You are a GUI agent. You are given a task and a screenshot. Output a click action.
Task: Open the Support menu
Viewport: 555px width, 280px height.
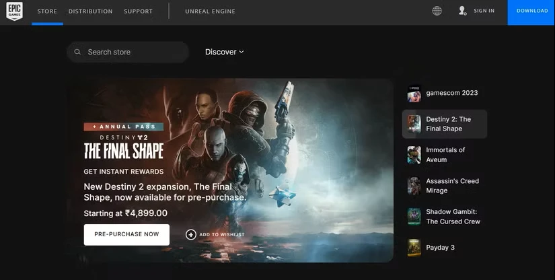(x=138, y=11)
